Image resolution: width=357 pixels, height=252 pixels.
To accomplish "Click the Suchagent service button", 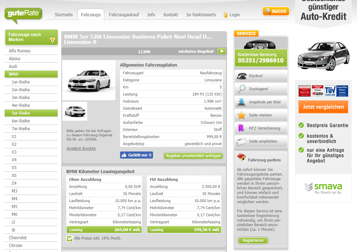I will click(261, 89).
